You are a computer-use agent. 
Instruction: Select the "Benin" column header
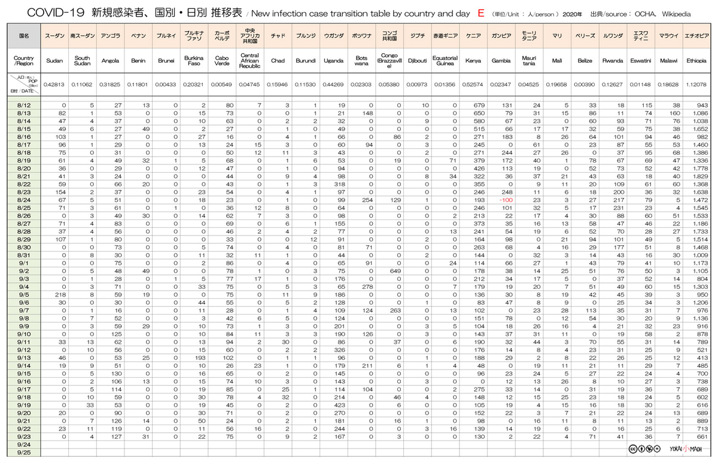pyautogui.click(x=138, y=60)
